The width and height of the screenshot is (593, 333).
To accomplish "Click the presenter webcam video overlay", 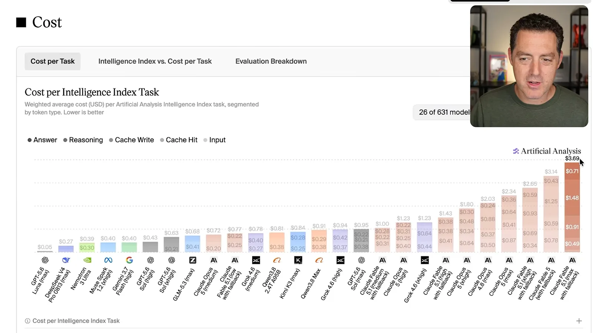I will pyautogui.click(x=529, y=66).
